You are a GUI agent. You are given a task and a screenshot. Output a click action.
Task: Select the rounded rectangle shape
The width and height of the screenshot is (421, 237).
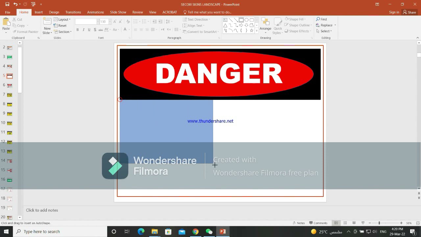tap(252, 20)
